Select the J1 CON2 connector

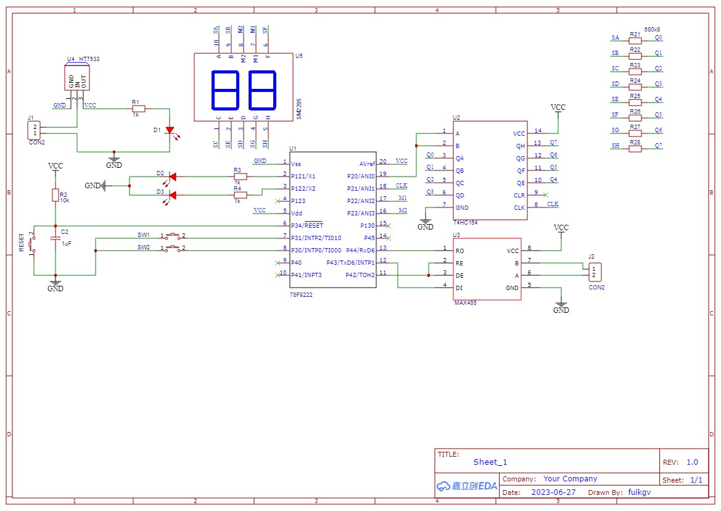[x=35, y=130]
